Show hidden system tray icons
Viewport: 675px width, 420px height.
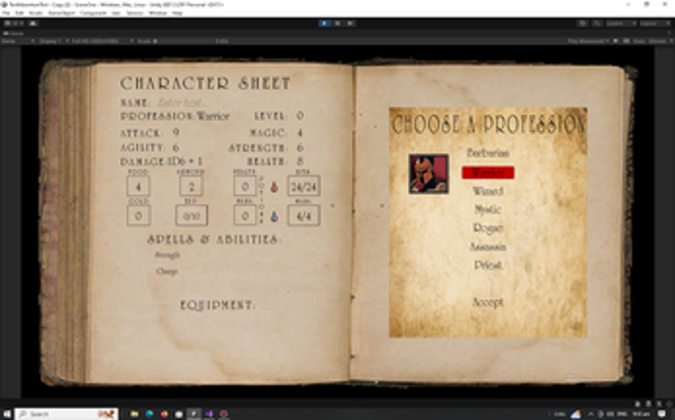(590, 414)
